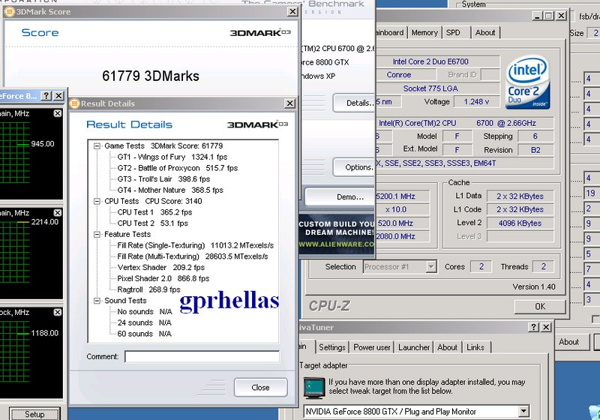Click the Result Details window title icon
Image resolution: width=600 pixels, height=420 pixels.
pyautogui.click(x=74, y=103)
